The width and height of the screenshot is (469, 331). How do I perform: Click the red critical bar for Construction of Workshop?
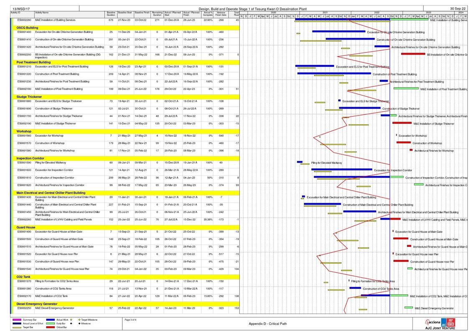coord(403,143)
